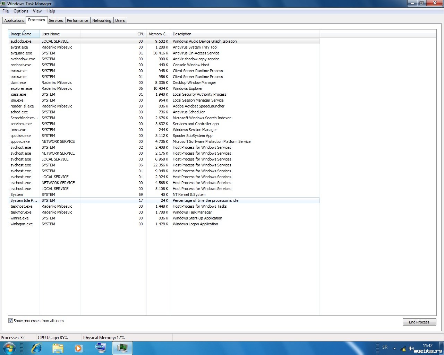
Task: Select the winlogon.exe process
Action: coord(164,224)
